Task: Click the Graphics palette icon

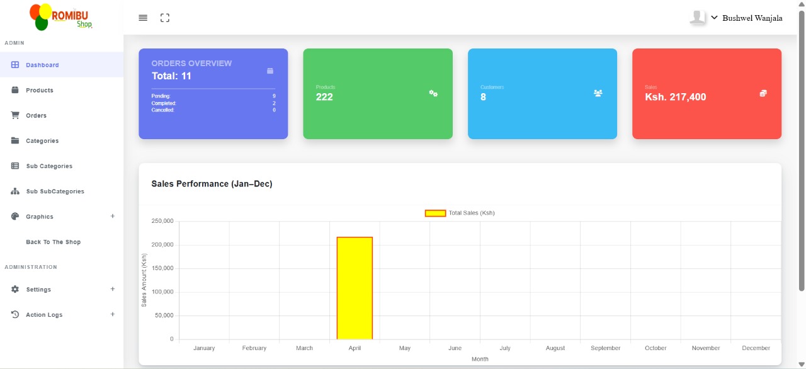Action: (x=15, y=216)
